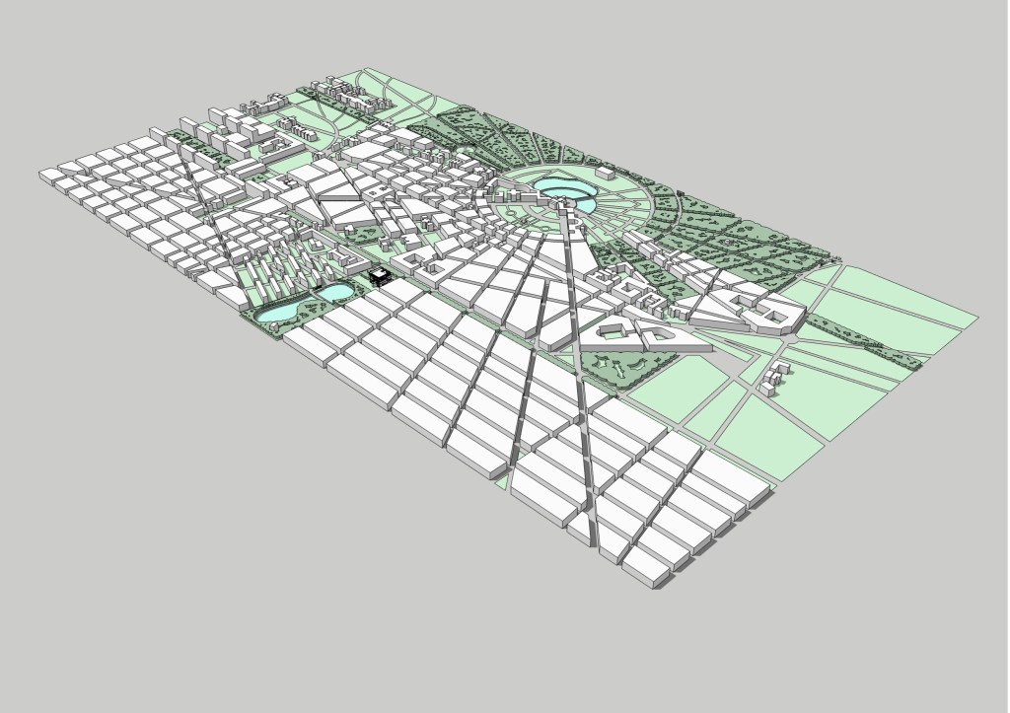Click the small black building near the twin ponds

click(381, 277)
